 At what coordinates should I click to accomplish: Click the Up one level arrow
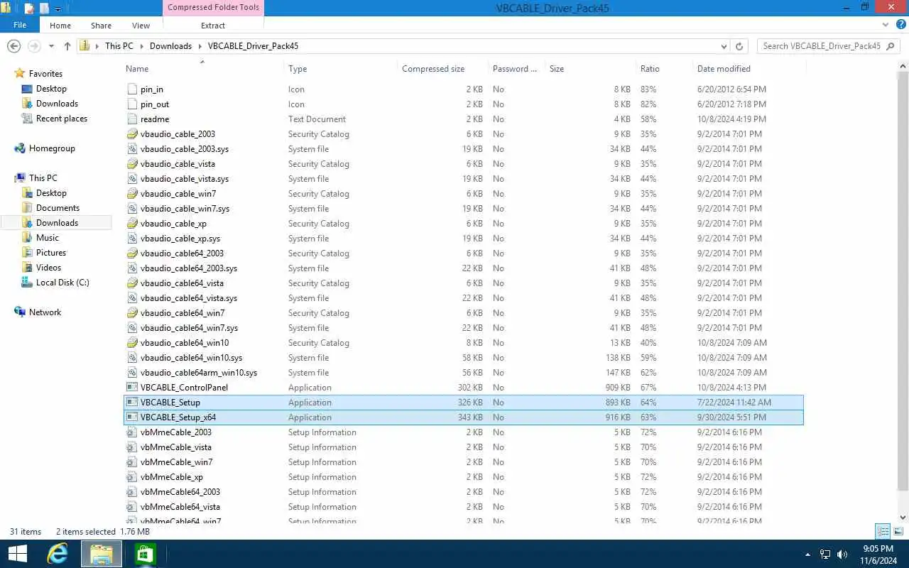(67, 46)
